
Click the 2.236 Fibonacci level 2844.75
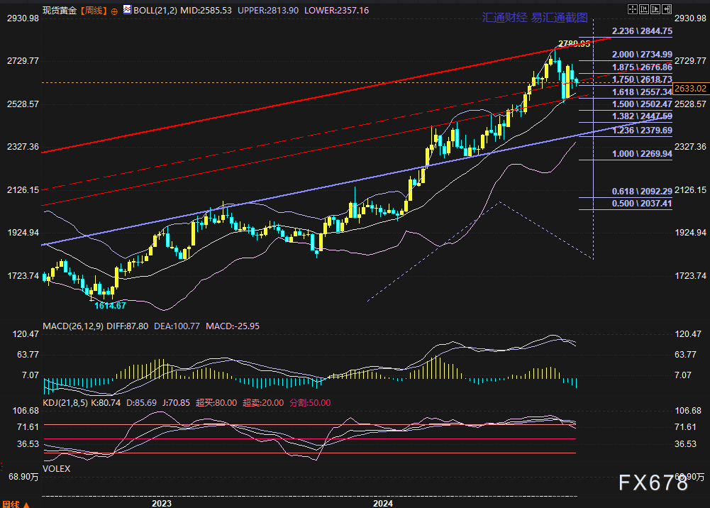pyautogui.click(x=641, y=32)
